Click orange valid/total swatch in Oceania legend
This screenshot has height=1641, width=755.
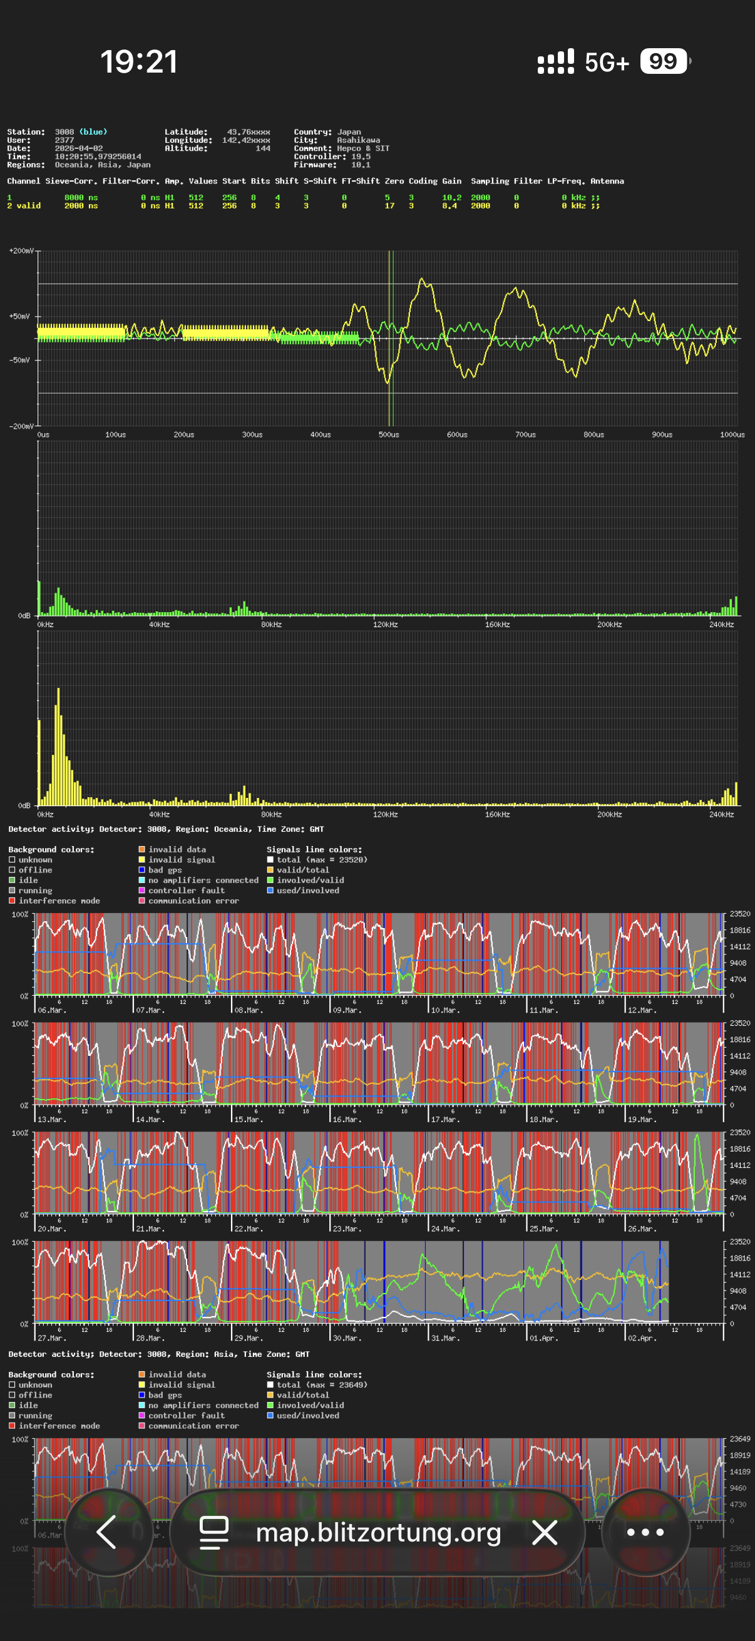(270, 870)
